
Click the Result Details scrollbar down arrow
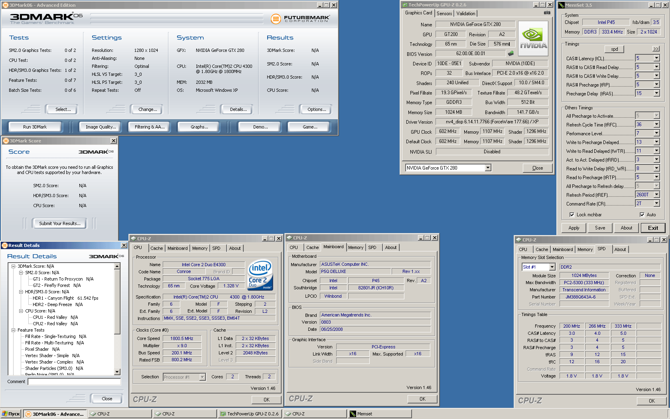tap(117, 372)
